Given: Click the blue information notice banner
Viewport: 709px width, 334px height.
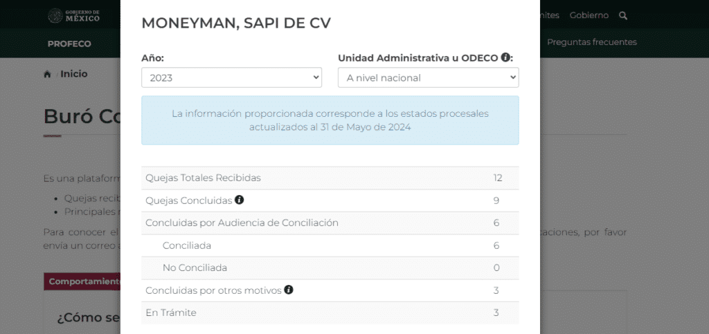Looking at the screenshot, I should [330, 120].
